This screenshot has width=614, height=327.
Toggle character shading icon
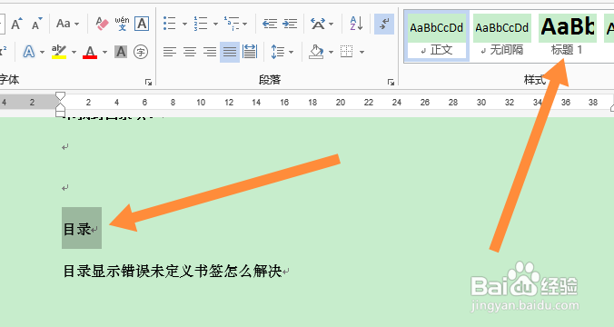coord(121,52)
